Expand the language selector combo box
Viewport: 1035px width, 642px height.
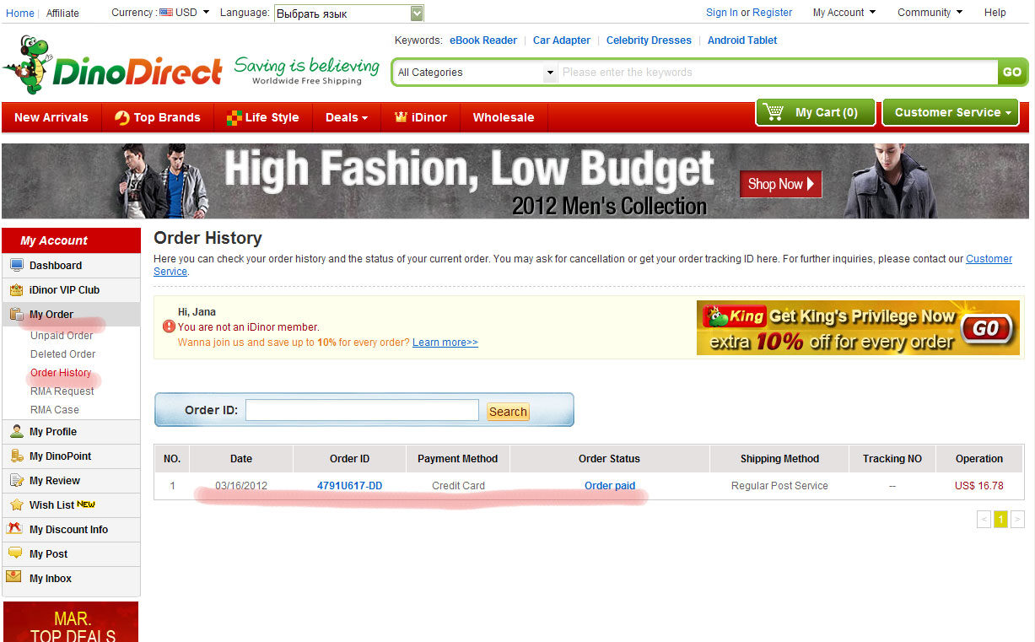tap(417, 13)
